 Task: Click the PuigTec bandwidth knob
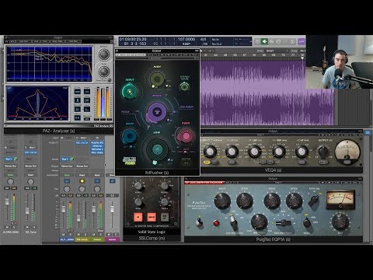[259, 222]
